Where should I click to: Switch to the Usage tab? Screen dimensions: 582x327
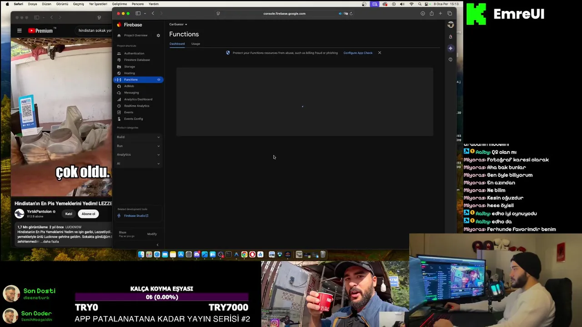(196, 44)
